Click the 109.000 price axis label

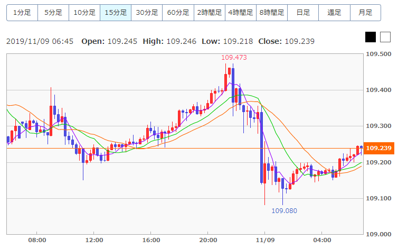[378, 234]
